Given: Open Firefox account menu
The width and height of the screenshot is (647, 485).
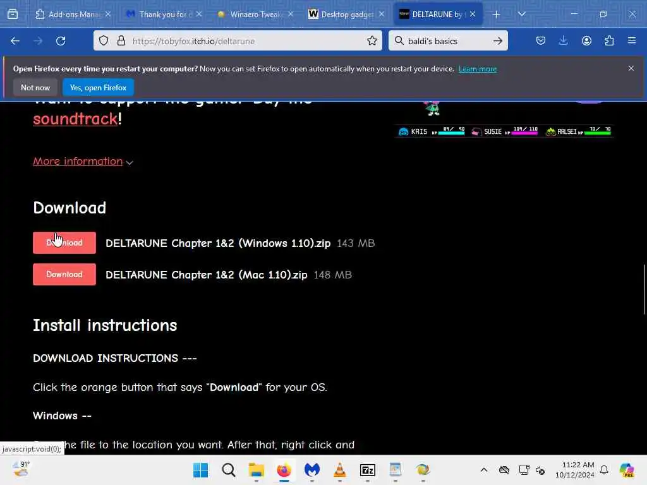Looking at the screenshot, I should pos(586,41).
